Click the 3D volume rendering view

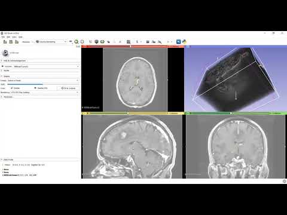(x=236, y=79)
